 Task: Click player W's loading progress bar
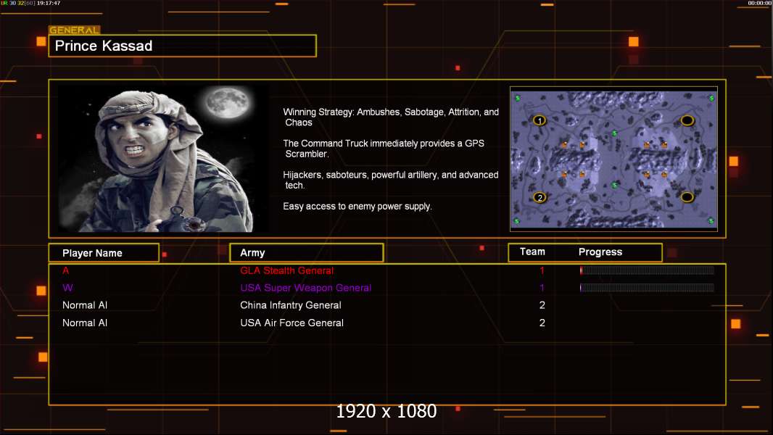pos(647,288)
